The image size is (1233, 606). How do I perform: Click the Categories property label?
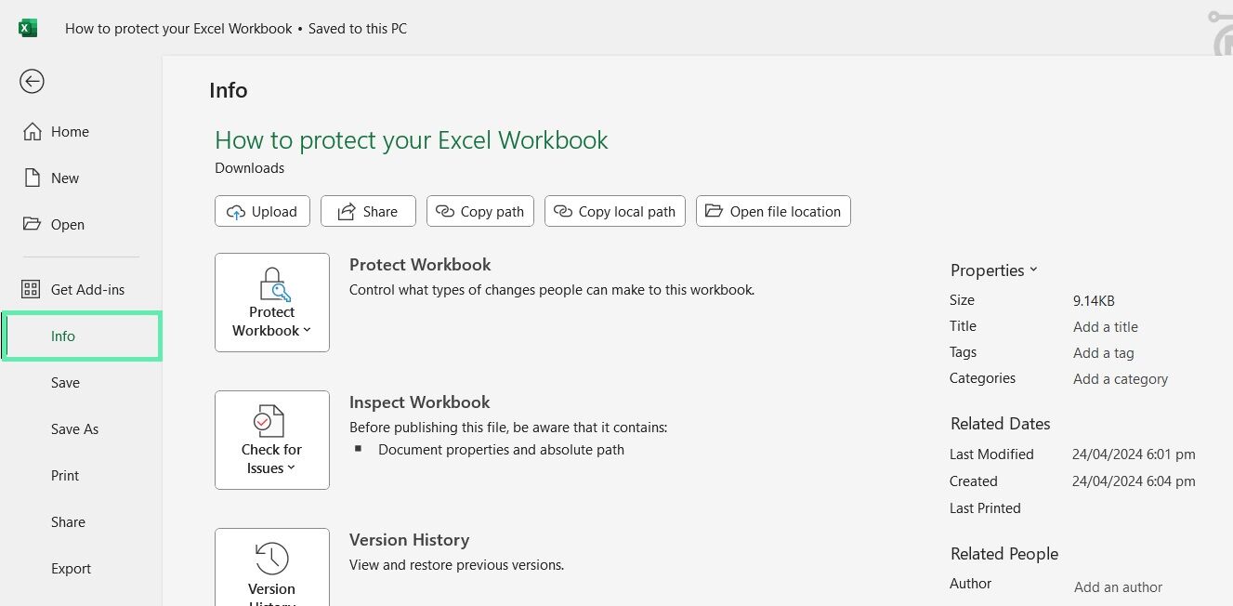pos(982,378)
